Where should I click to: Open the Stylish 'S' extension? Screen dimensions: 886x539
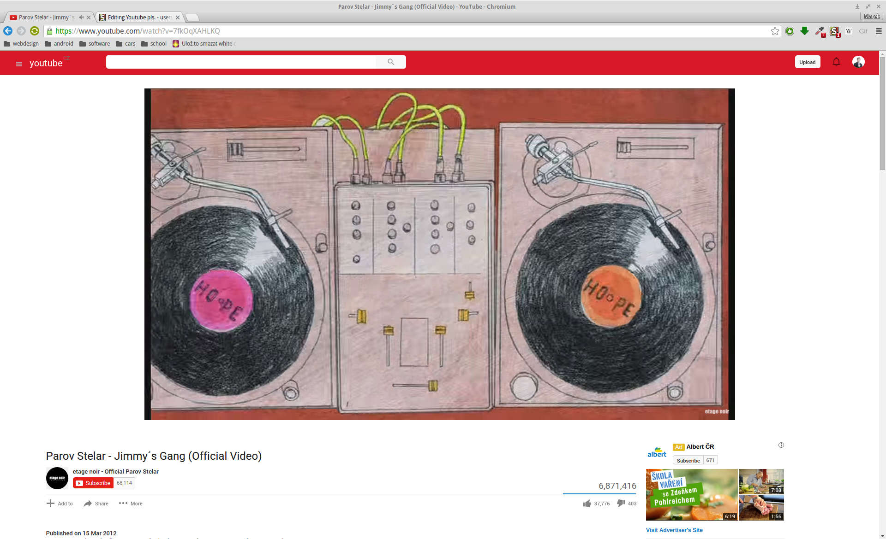pyautogui.click(x=834, y=31)
